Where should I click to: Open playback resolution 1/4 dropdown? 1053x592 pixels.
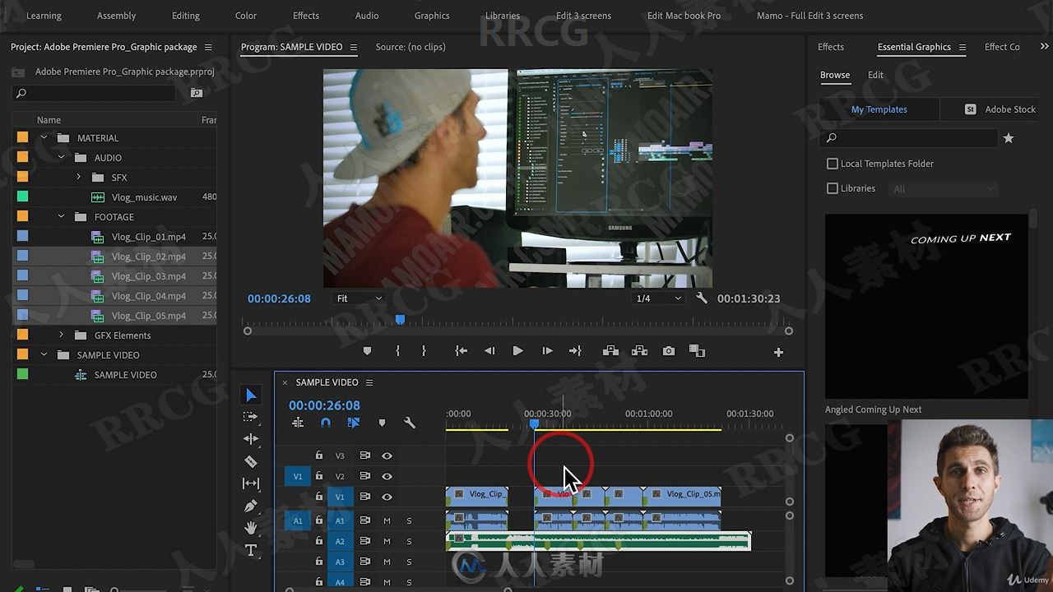pos(659,298)
